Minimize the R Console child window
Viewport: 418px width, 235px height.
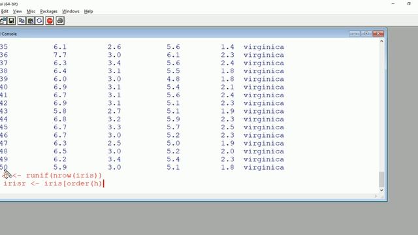(354, 33)
